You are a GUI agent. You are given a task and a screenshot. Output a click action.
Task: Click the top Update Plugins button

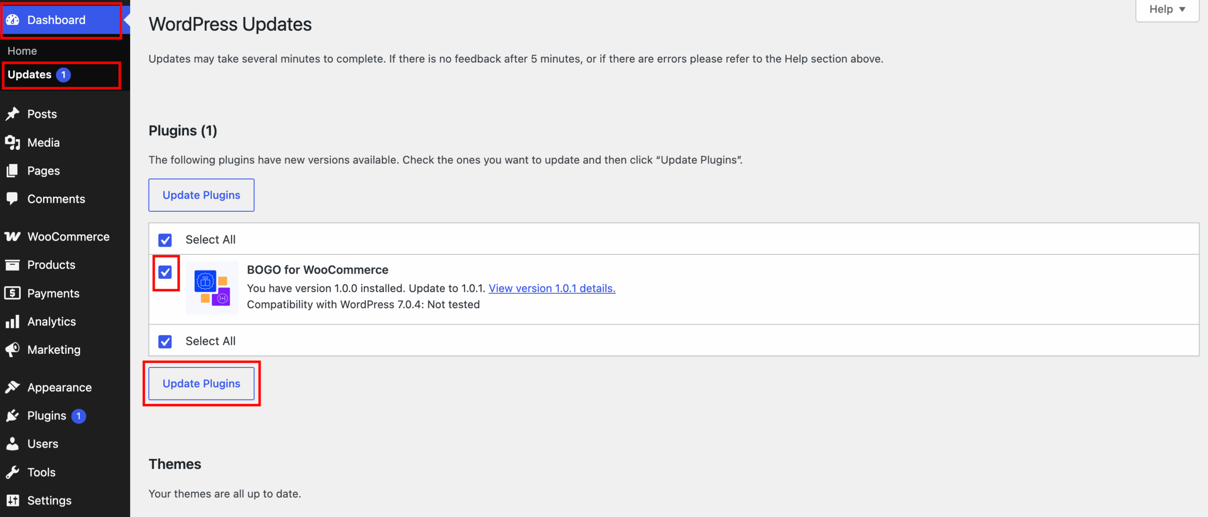[201, 195]
